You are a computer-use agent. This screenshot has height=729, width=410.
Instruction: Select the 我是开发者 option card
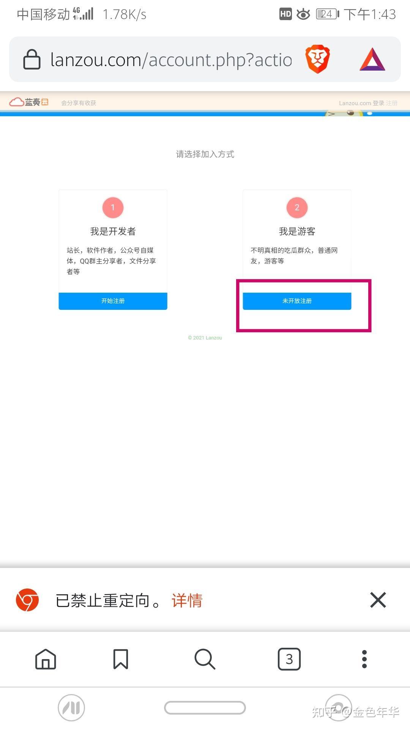pyautogui.click(x=113, y=249)
